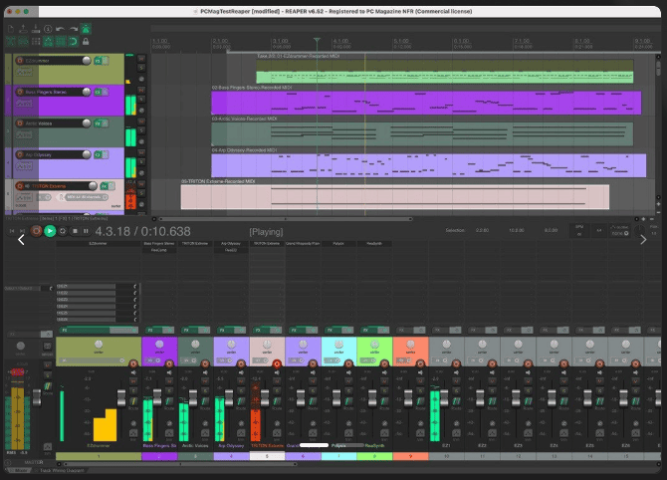Create a new project from the toolbar

(x=11, y=29)
